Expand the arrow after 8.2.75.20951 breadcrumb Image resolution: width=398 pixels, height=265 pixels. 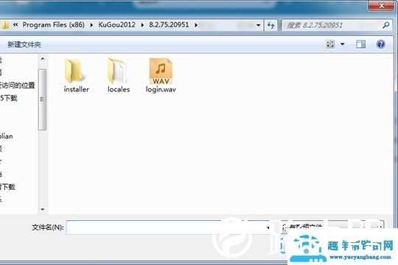(x=196, y=25)
